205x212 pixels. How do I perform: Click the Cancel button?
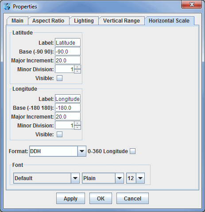pyautogui.click(x=132, y=198)
